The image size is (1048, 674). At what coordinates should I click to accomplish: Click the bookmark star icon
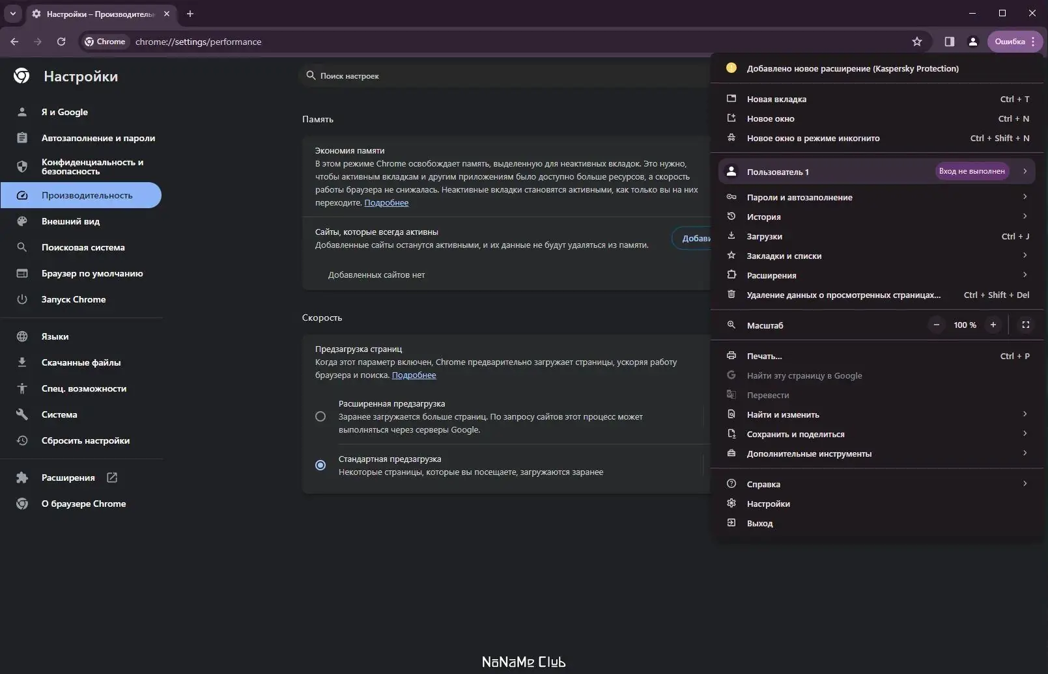point(917,42)
